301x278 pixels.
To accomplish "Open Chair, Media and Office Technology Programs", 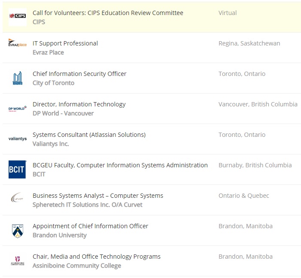I will coord(97,257).
